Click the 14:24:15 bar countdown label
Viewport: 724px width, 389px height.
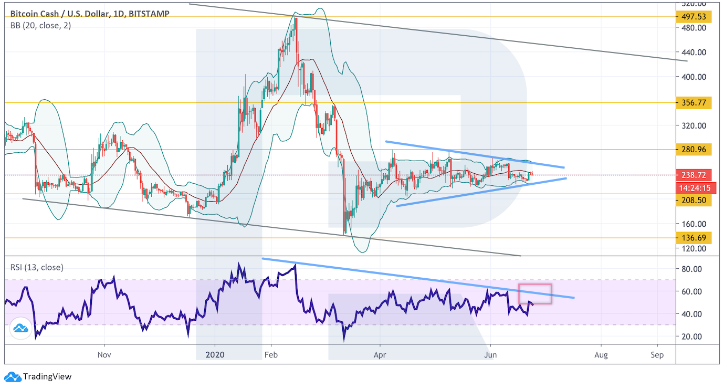[x=697, y=187]
